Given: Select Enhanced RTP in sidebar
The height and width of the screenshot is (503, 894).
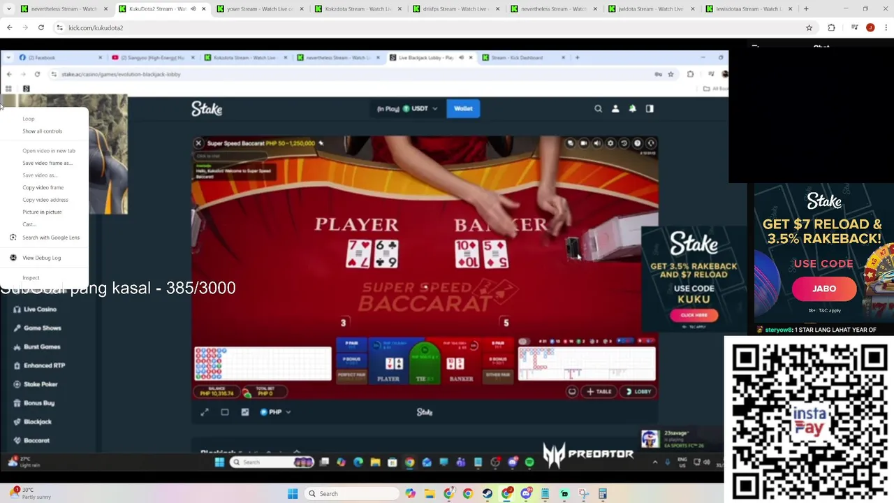Looking at the screenshot, I should (x=44, y=365).
